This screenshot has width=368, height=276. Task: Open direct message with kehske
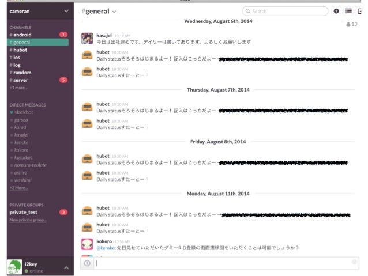pos(21,142)
